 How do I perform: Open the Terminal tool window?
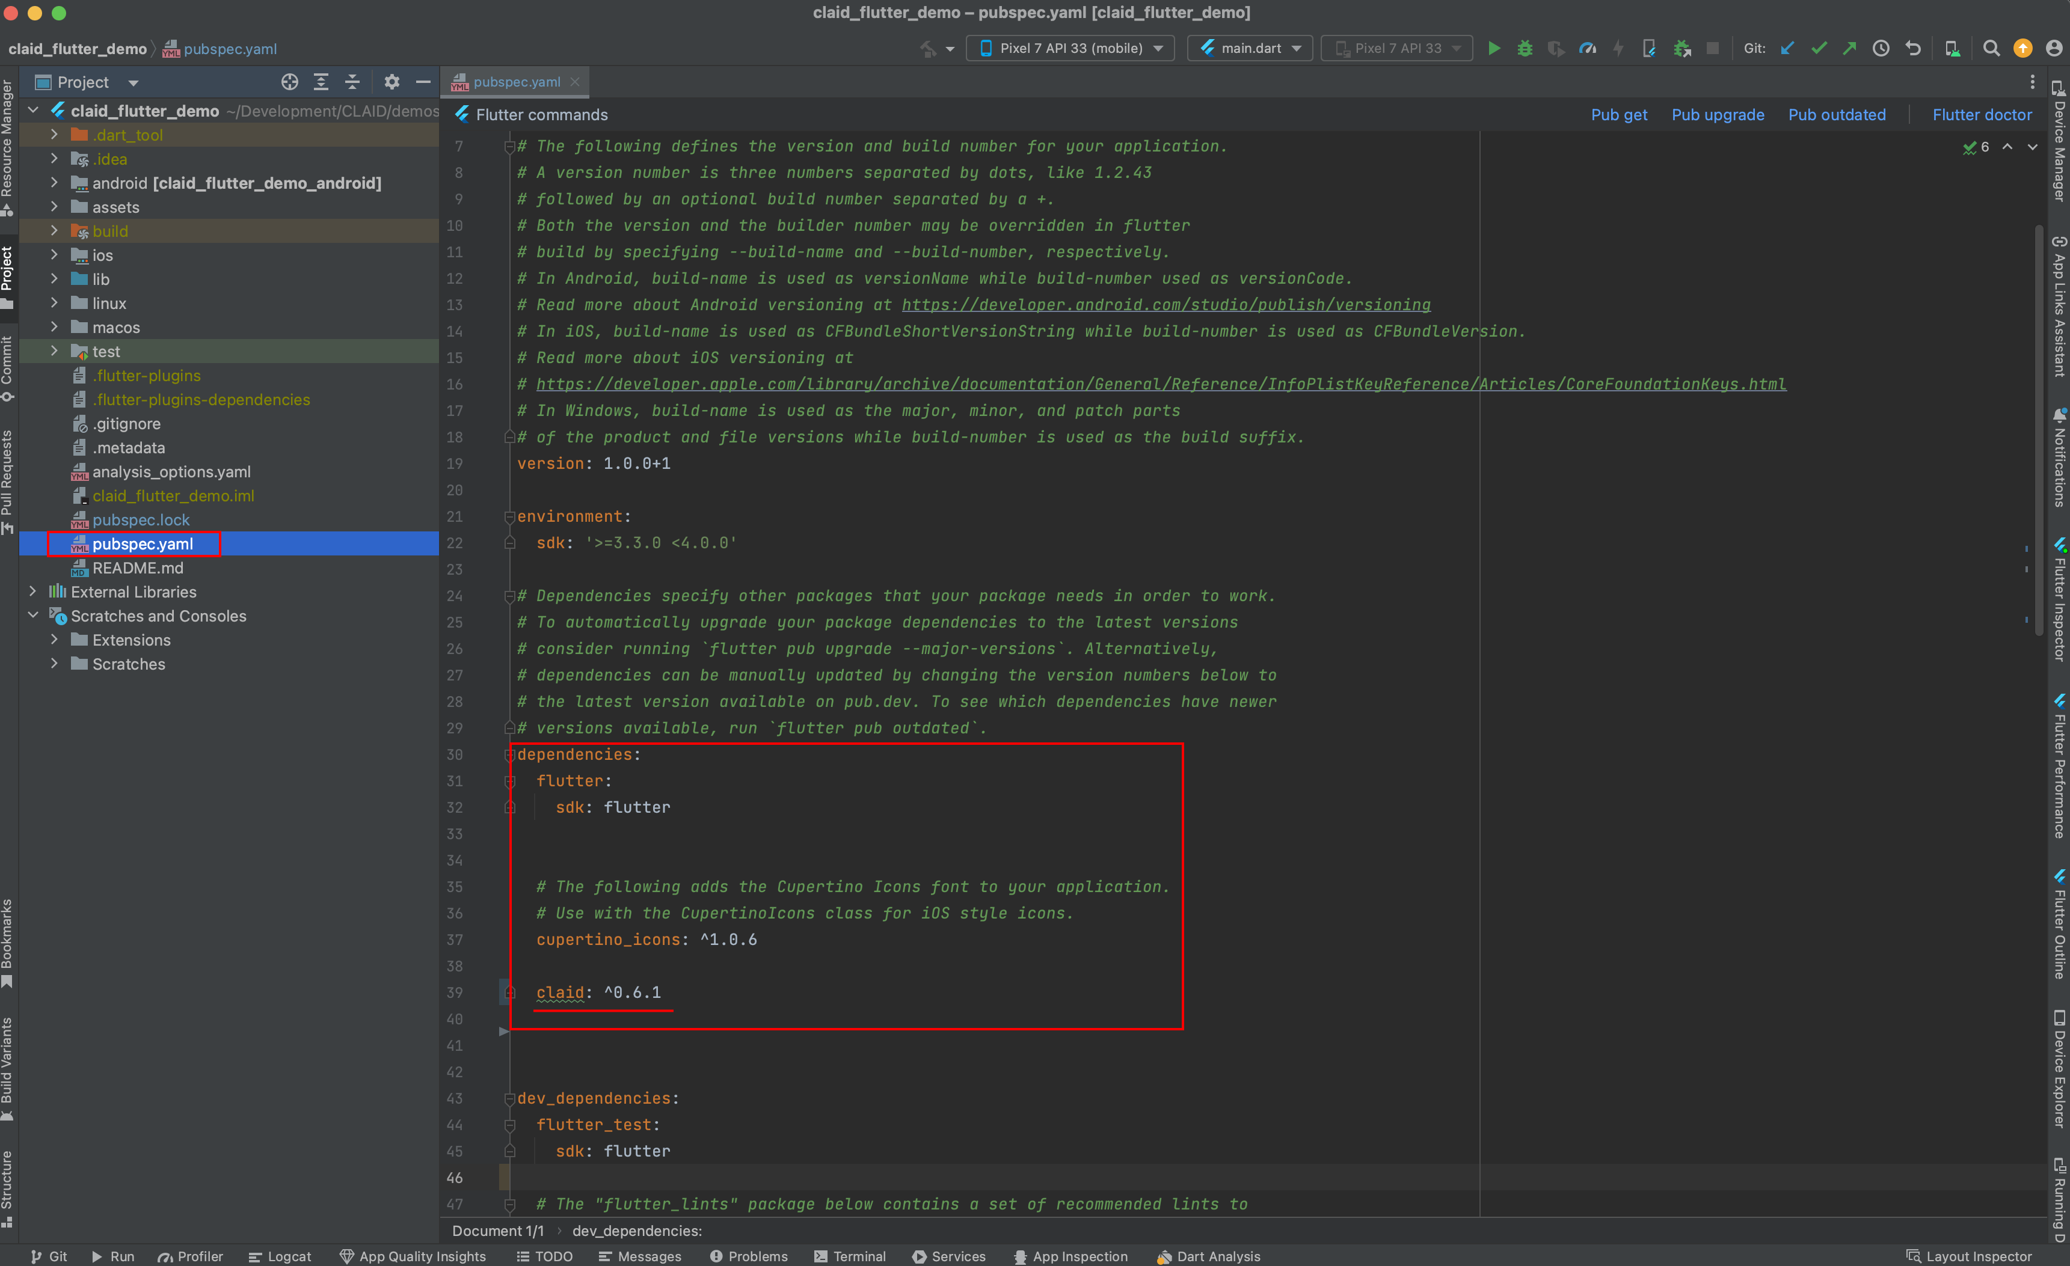(850, 1256)
